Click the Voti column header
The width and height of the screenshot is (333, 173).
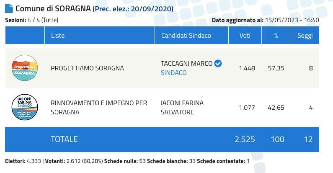(x=245, y=36)
